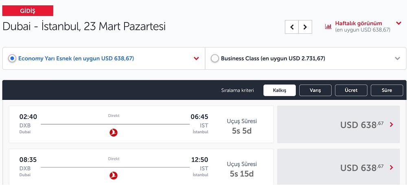
Task: Expand Economy Yarı Esnek fare chevron
Action: [x=196, y=58]
